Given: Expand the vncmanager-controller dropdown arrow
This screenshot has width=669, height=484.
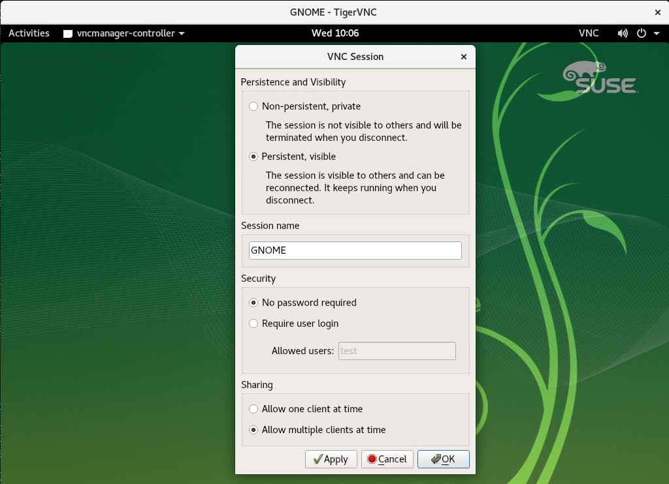Looking at the screenshot, I should click(182, 33).
